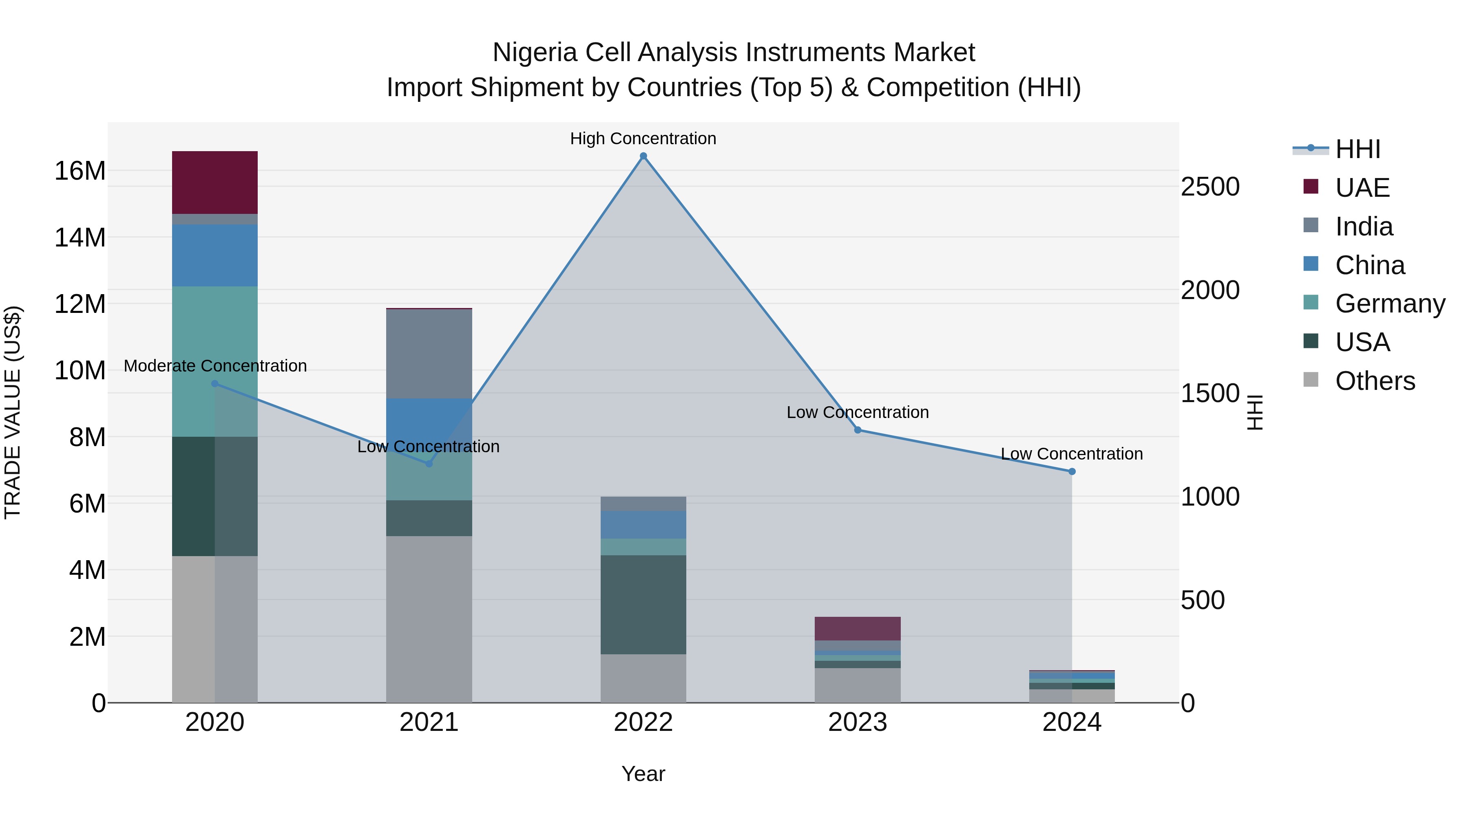Select the USA segment of the 2022 bar
This screenshot has width=1468, height=825.
[643, 605]
